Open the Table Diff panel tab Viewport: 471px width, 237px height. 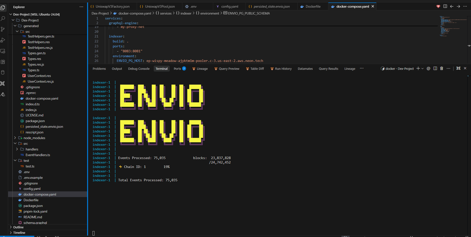(255, 69)
